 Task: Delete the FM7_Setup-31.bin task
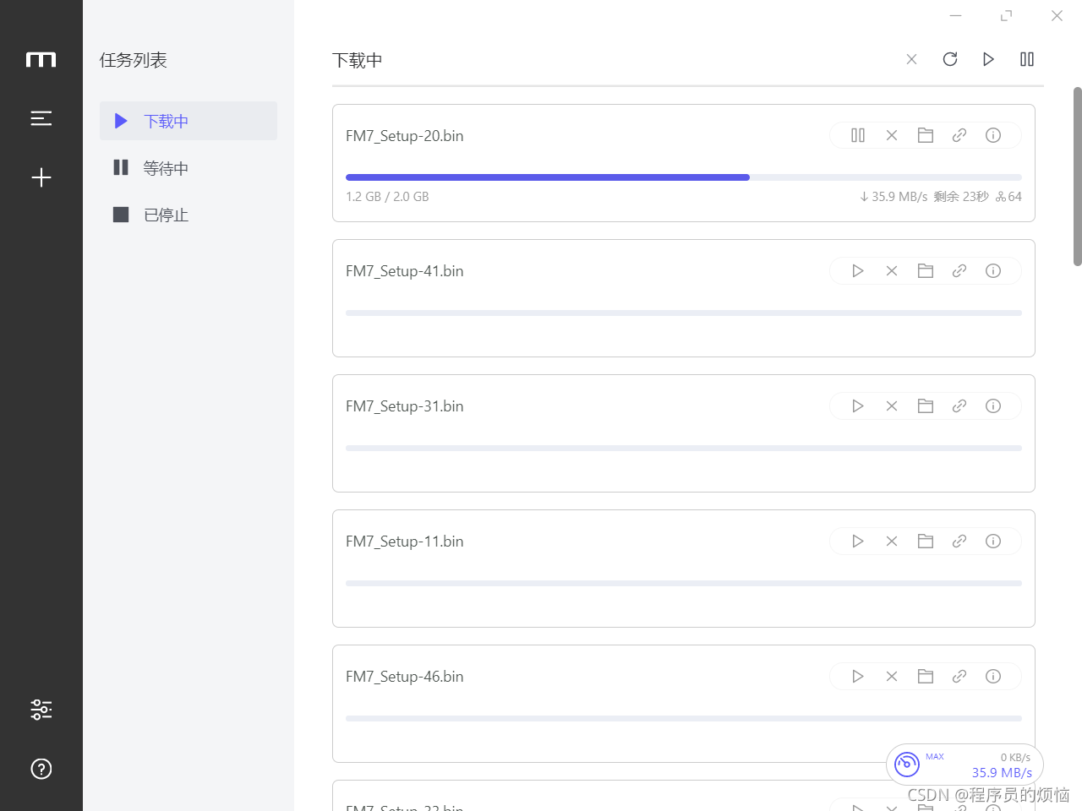tap(891, 406)
